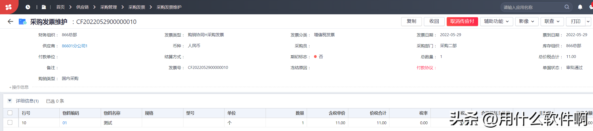The width and height of the screenshot is (593, 131).
Task: Click the blue invoice folder icon
Action: click(x=23, y=22)
